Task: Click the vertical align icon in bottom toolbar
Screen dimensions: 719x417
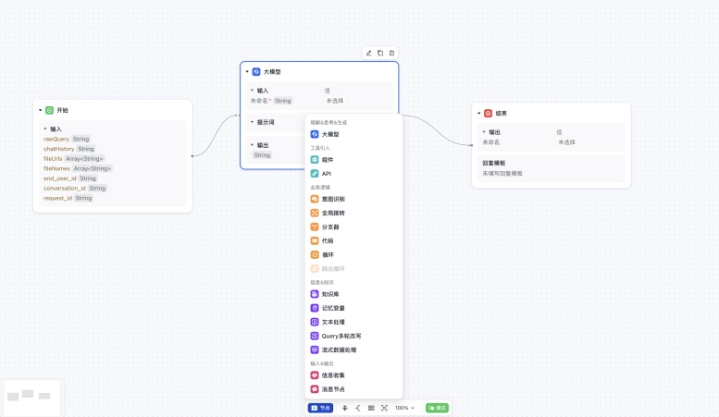Action: coord(345,408)
